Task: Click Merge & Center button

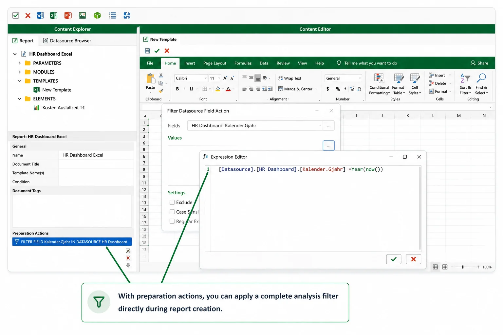Action: coord(298,89)
